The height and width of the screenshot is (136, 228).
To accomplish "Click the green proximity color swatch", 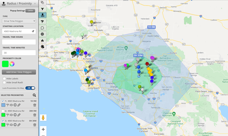I will [x=5, y=64].
